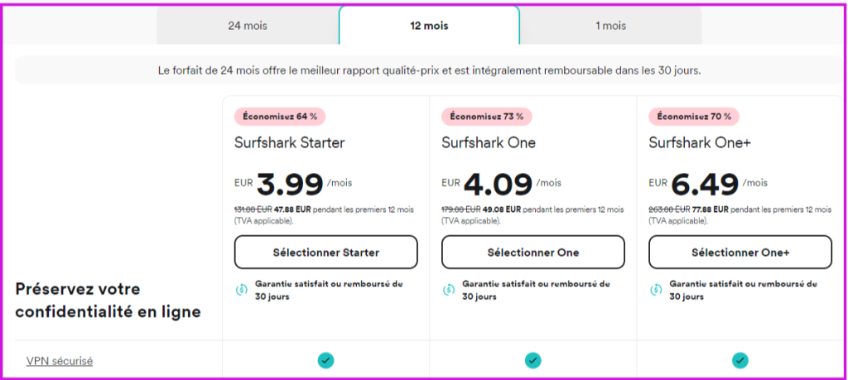
Task: Click the Surfshark One+ plan title
Action: point(700,142)
